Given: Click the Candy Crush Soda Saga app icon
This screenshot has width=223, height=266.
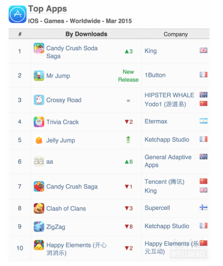Looking at the screenshot, I should [x=39, y=48].
